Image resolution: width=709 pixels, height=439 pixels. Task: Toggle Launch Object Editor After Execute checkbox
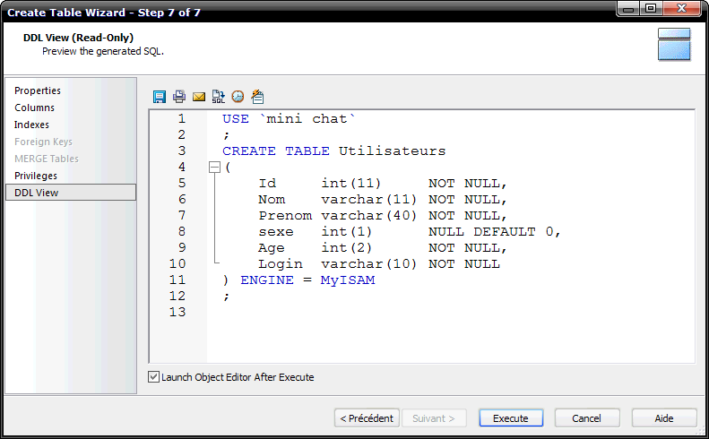(x=154, y=377)
